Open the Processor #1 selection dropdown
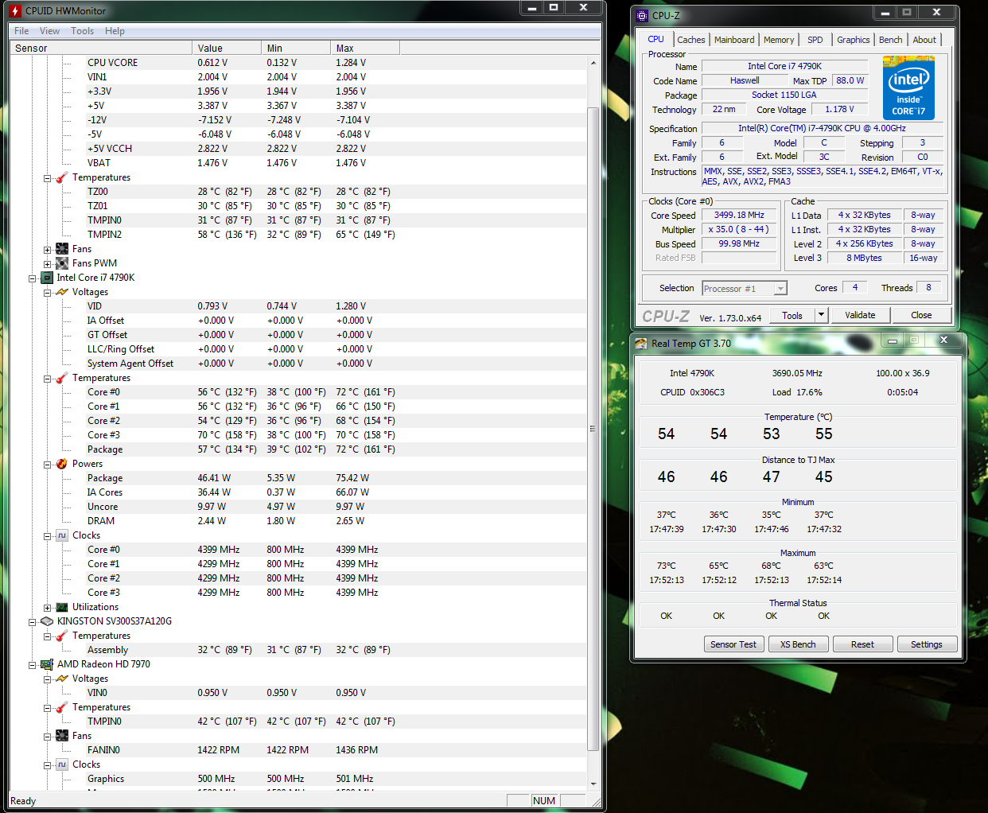 (x=780, y=289)
